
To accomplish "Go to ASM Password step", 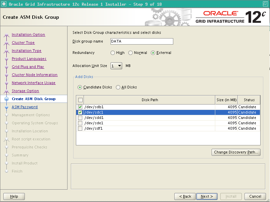I will 25,107.
